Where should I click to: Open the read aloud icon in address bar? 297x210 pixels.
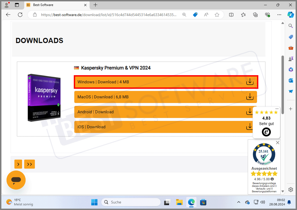(x=206, y=15)
